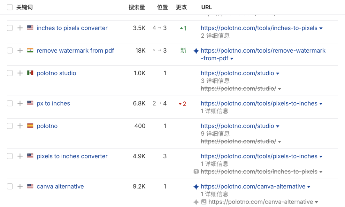Image resolution: width=345 pixels, height=207 pixels.
Task: Expand dropdown beside studio URL in polotno row
Action: pos(278,126)
